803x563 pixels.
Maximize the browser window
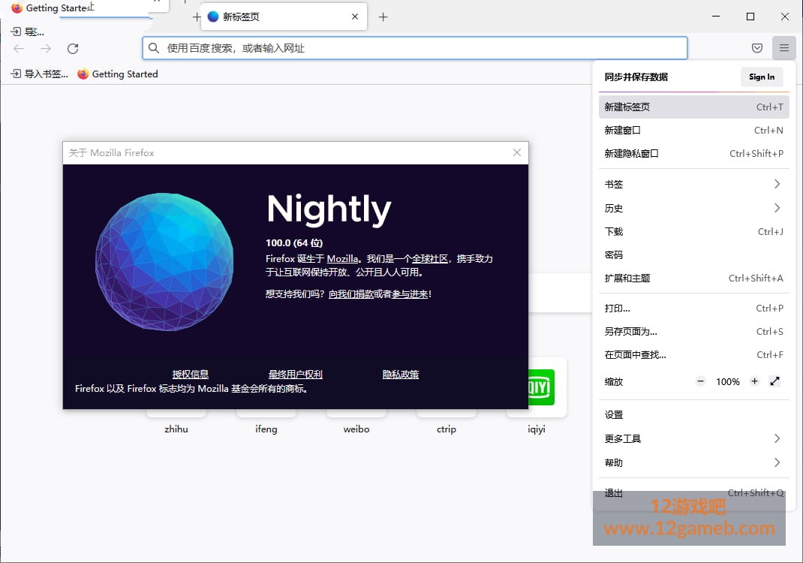tap(750, 17)
